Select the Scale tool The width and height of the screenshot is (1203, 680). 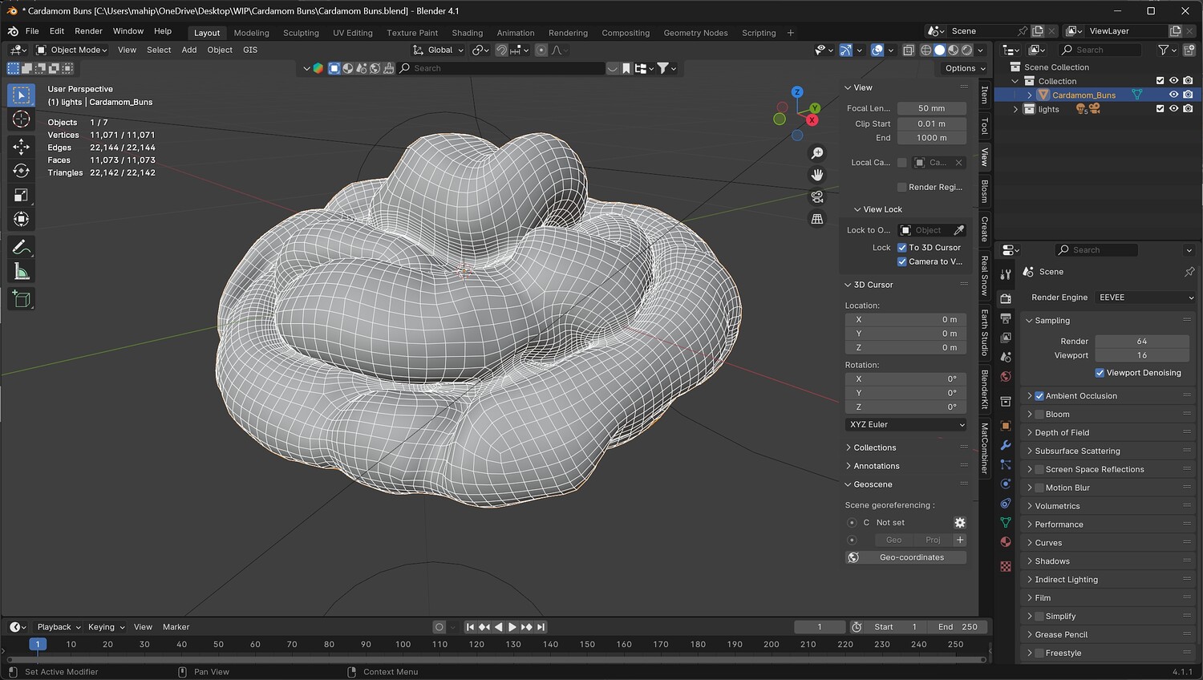tap(22, 196)
